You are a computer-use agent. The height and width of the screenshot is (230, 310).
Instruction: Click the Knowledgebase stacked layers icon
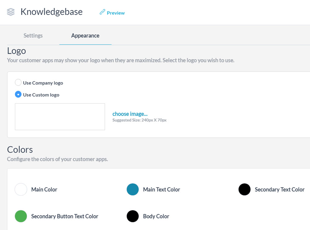(11, 12)
